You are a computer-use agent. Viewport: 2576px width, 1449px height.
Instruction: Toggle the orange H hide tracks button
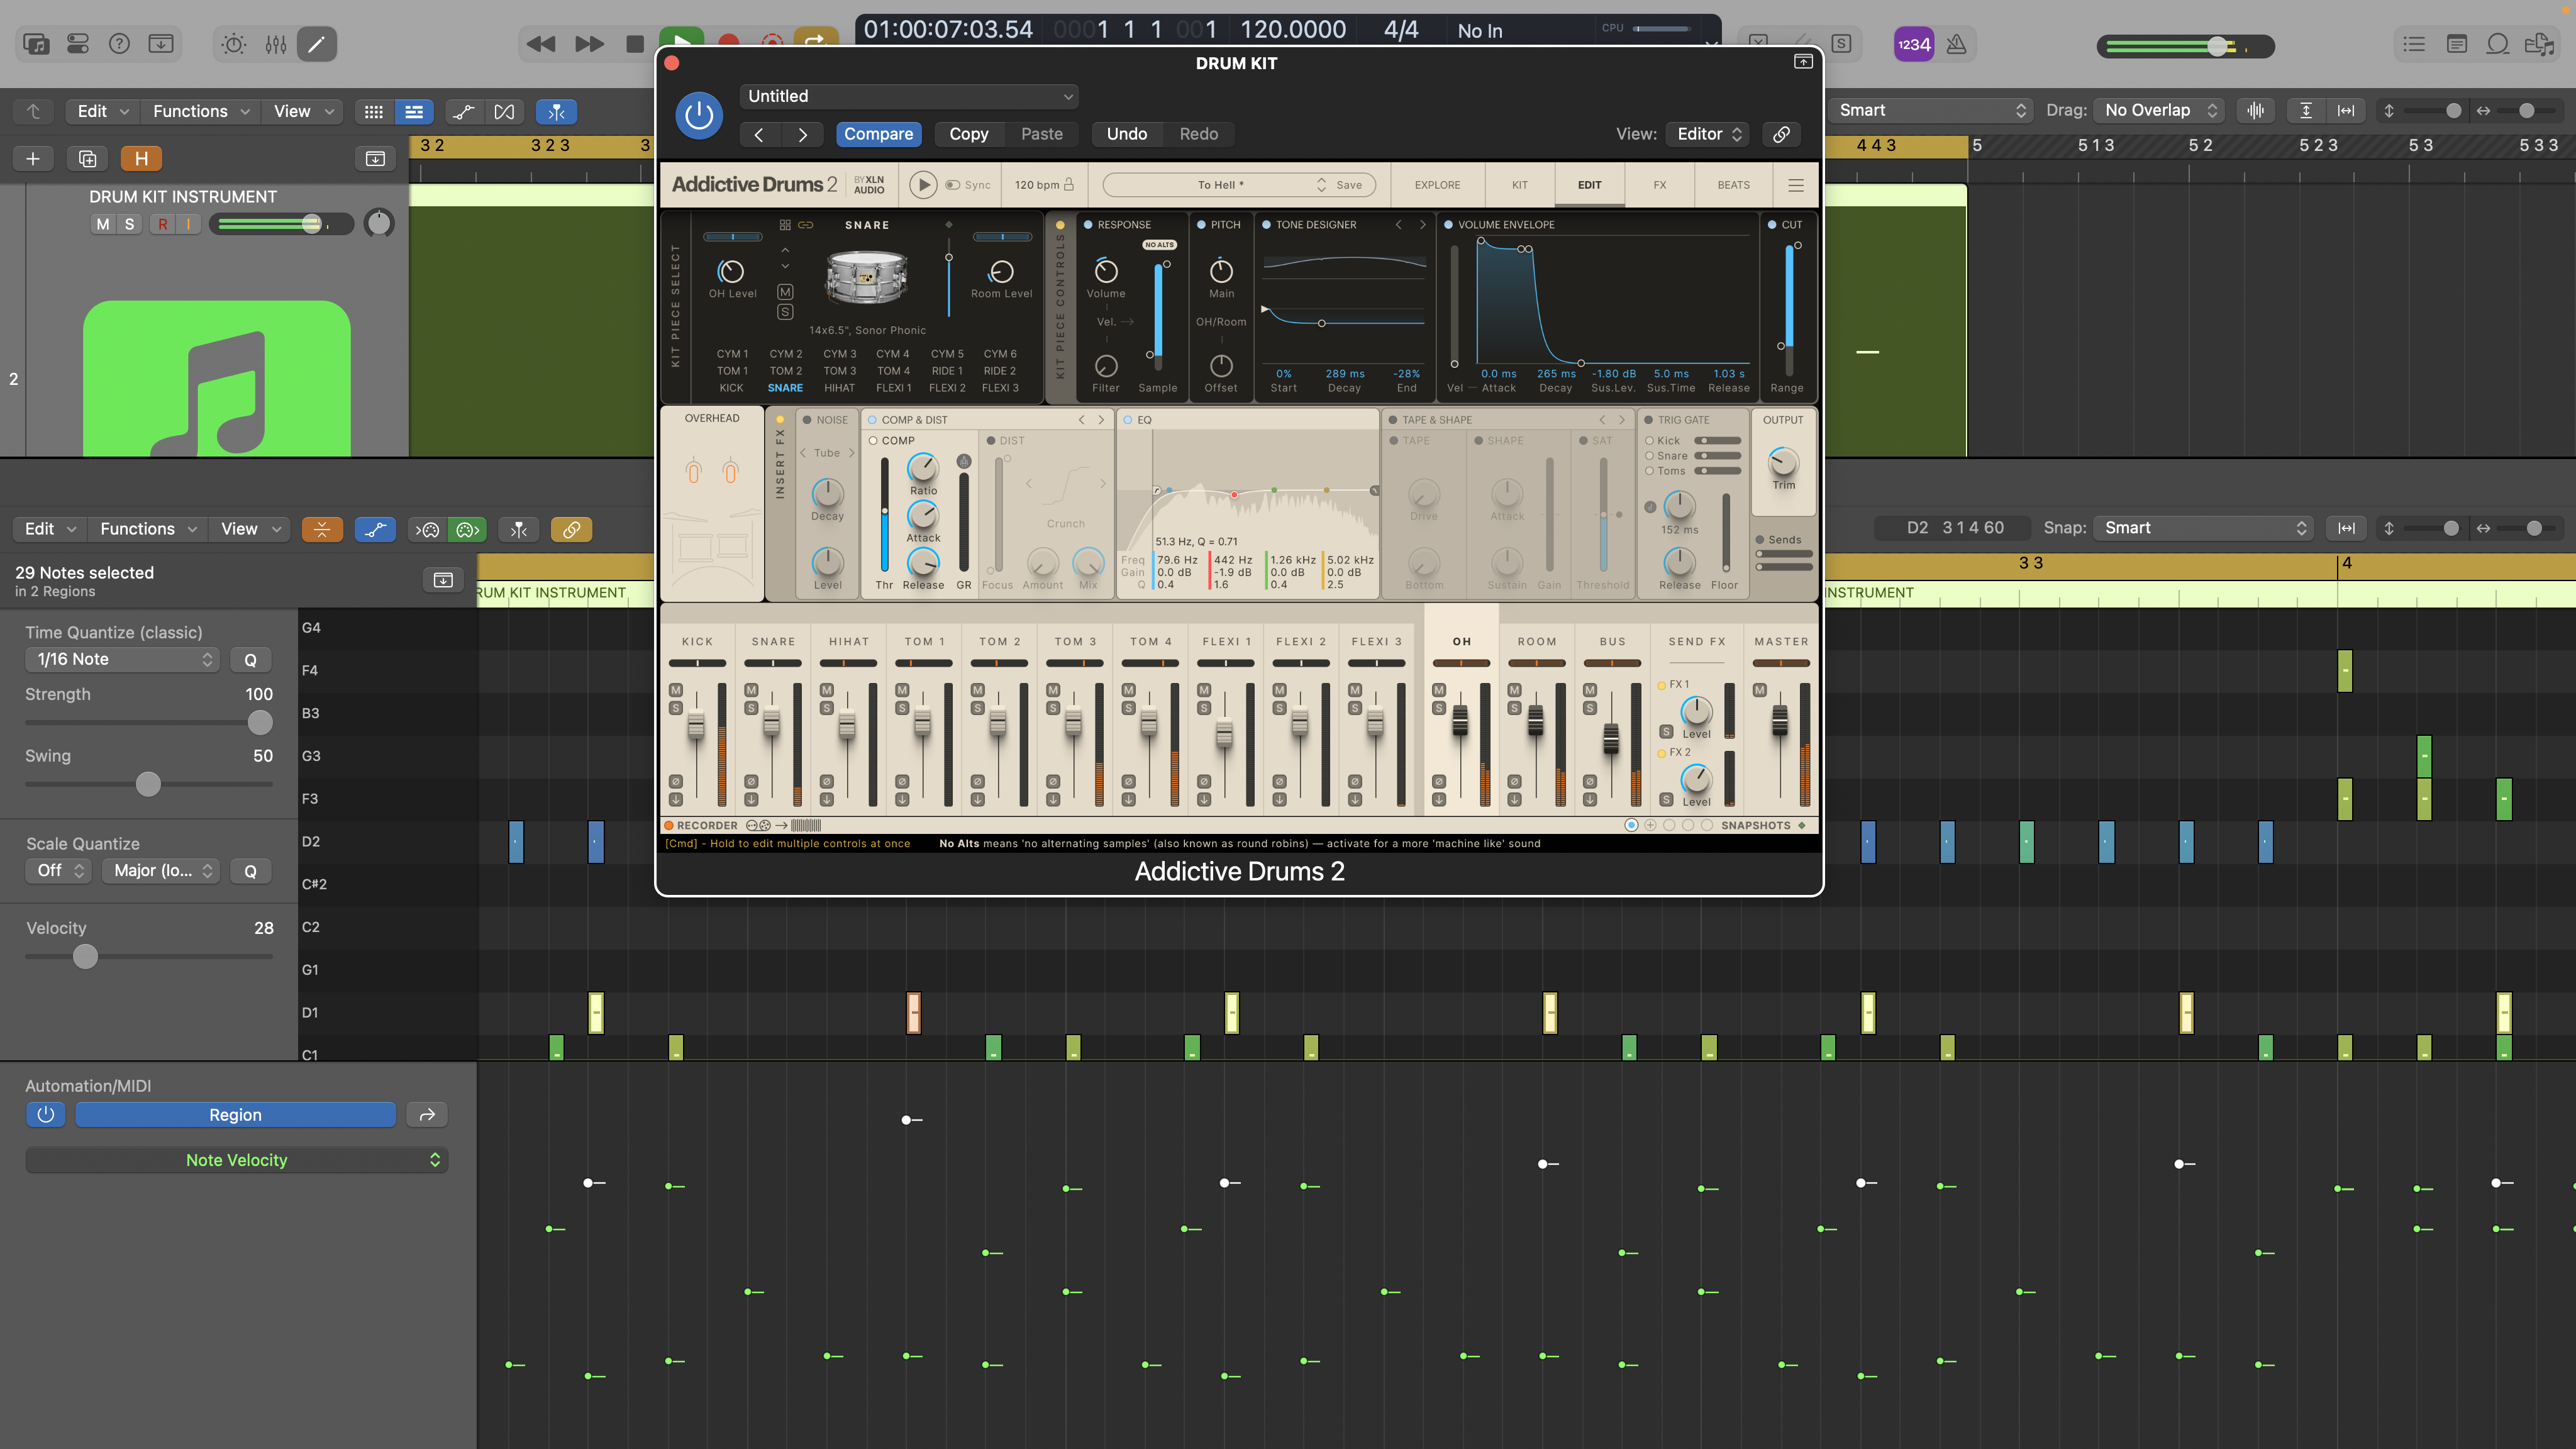tap(141, 158)
